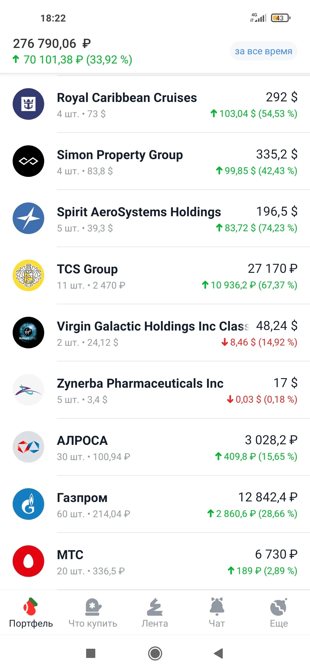Switch to the Лента tab
The height and width of the screenshot is (672, 310).
[x=155, y=613]
